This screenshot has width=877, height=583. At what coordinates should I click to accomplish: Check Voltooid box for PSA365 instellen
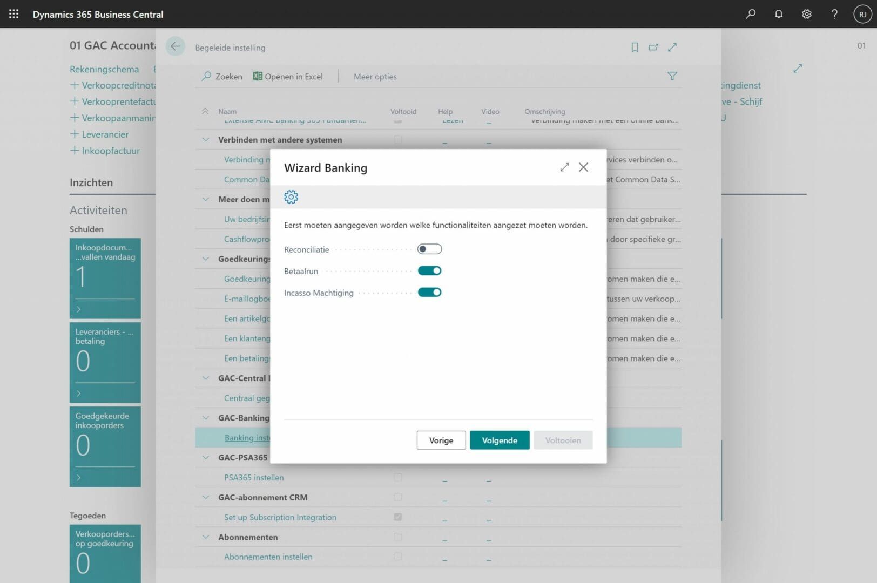click(x=398, y=477)
